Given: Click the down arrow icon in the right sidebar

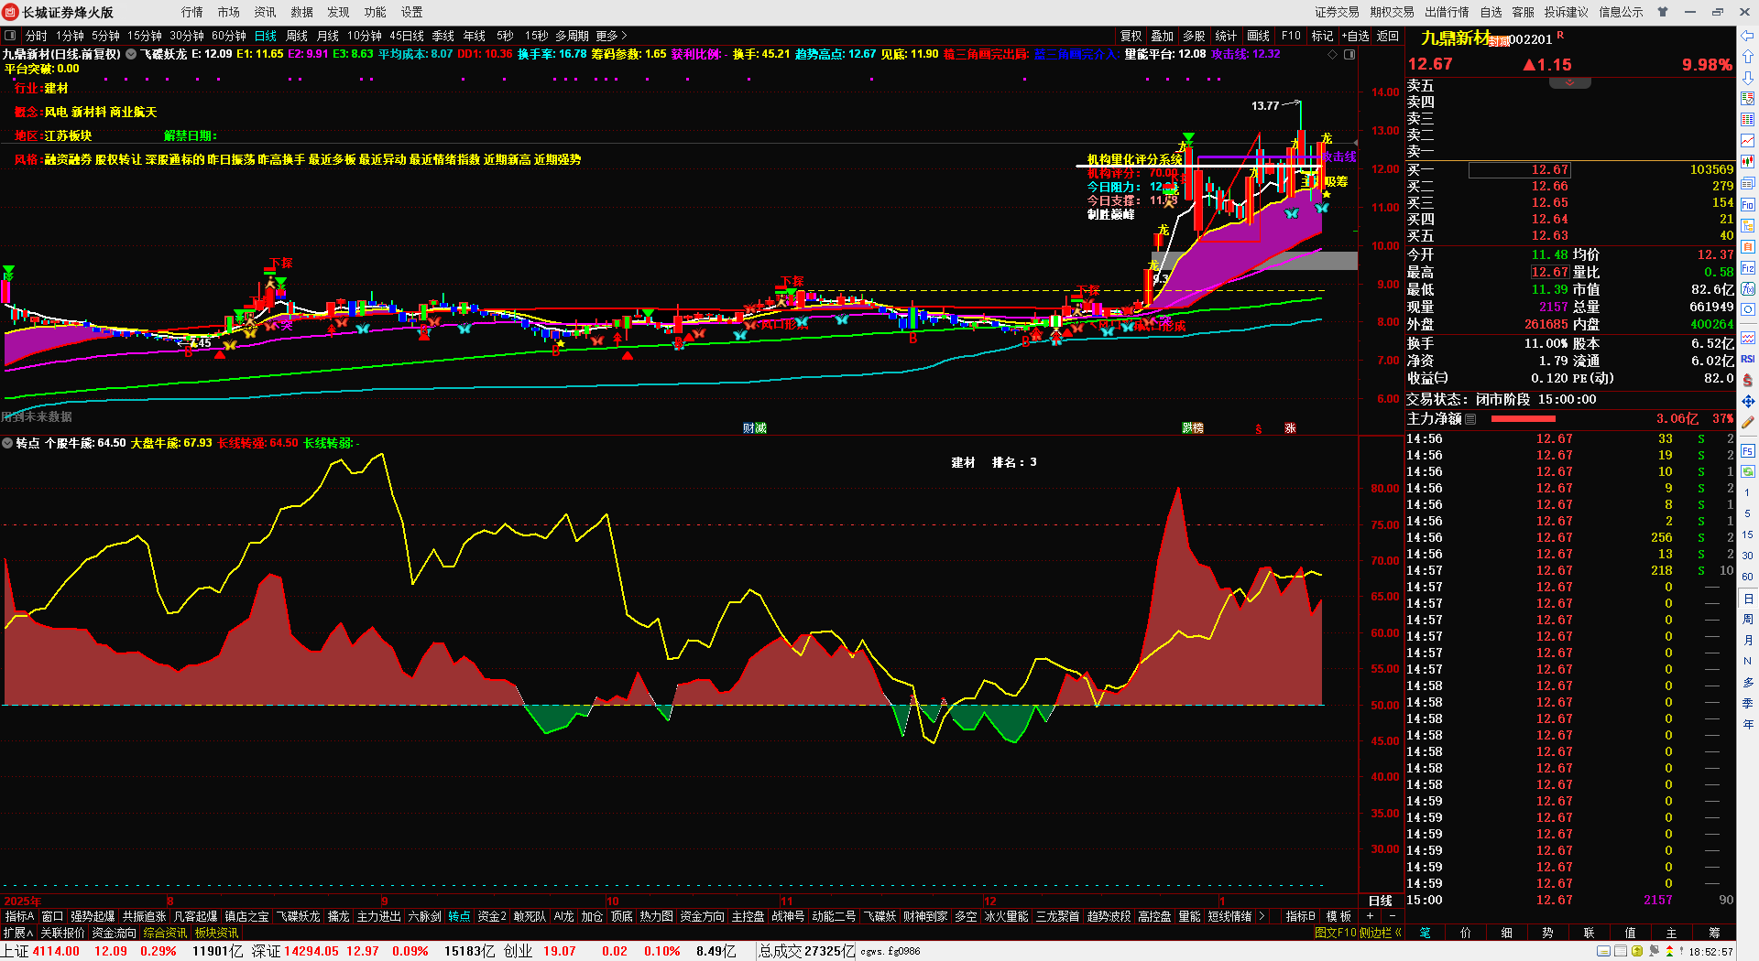Looking at the screenshot, I should click(1748, 78).
